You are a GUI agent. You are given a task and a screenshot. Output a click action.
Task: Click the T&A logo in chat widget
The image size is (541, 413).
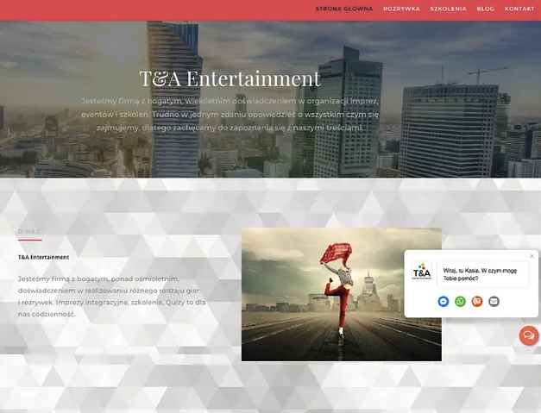point(422,273)
